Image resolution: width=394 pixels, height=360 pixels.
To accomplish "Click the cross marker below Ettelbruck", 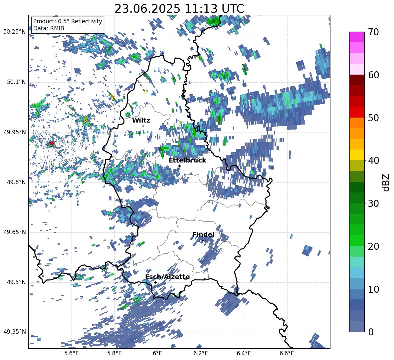I will (179, 166).
